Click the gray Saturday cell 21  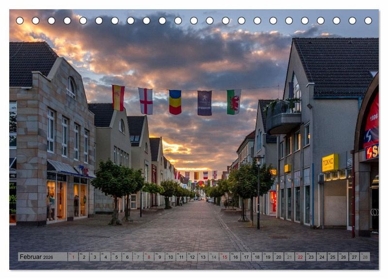point(289,257)
